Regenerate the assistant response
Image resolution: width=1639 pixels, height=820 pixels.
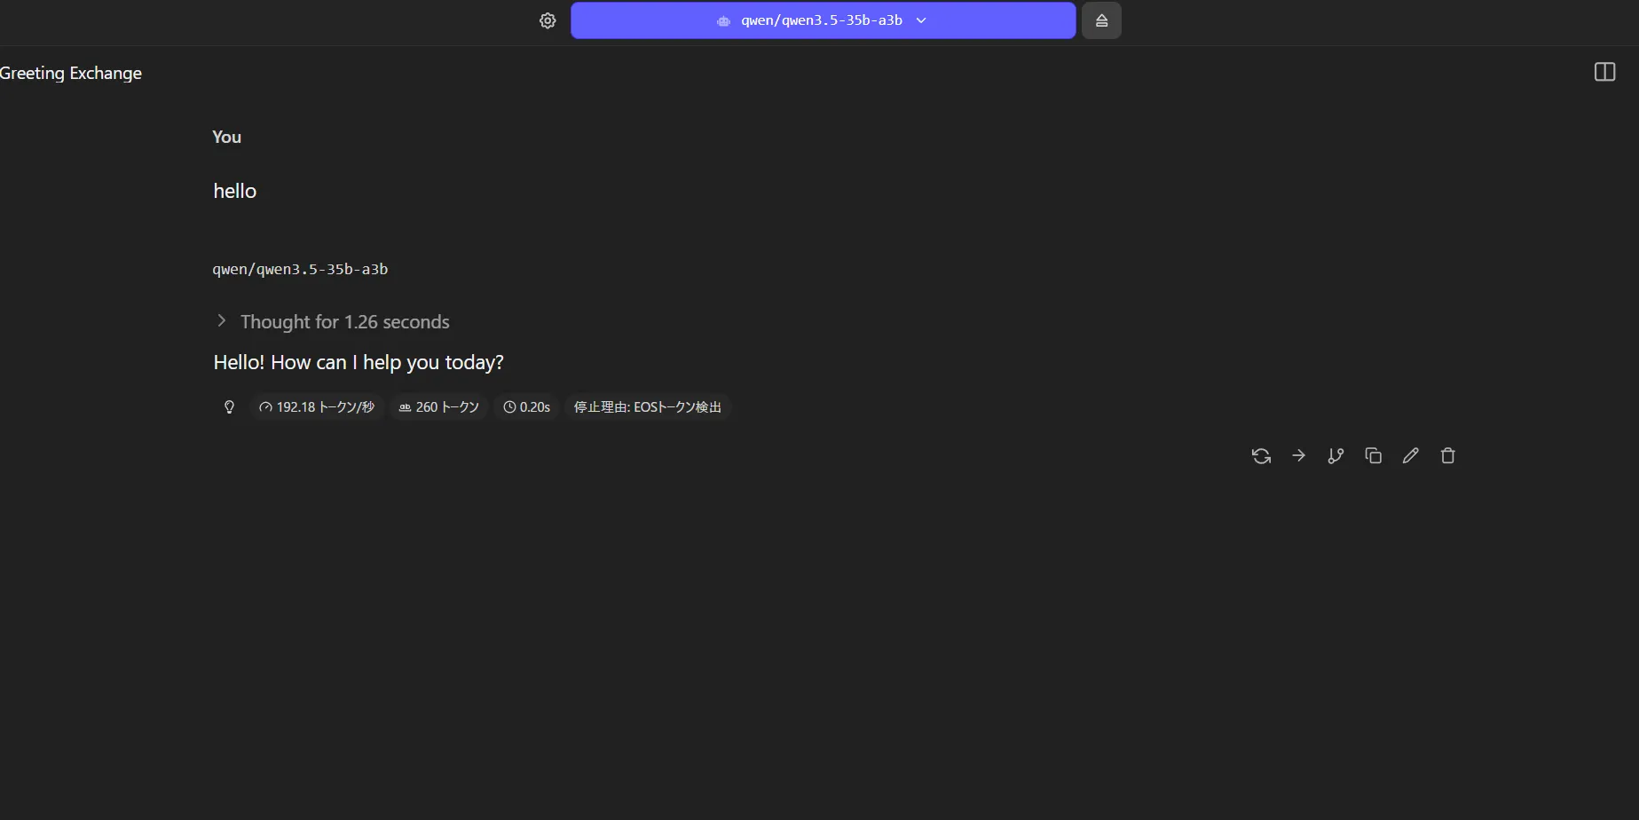click(x=1261, y=456)
